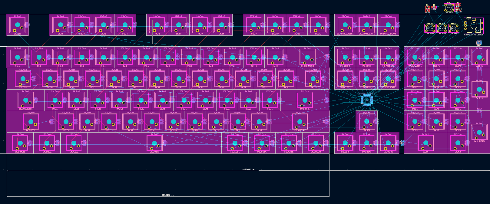Select the SW_CAPS_LOCK1 switch footprint
Screen dimensions: 490x204
tap(26, 100)
